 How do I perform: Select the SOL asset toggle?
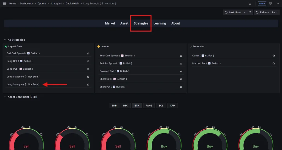(161, 105)
